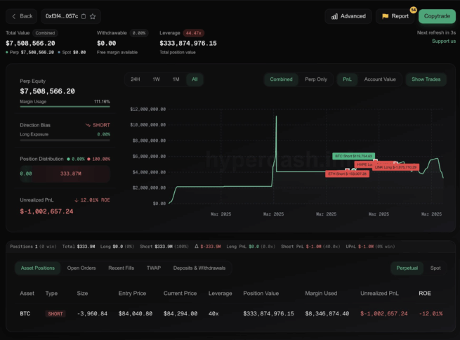Sort table by Unrealized PnL column header
The height and width of the screenshot is (340, 460).
pos(379,294)
